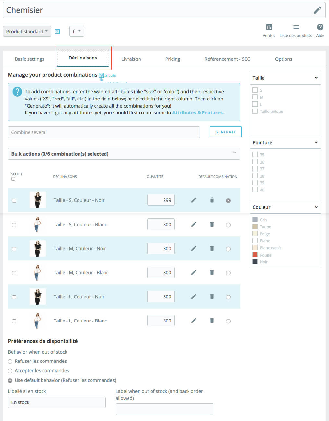Image resolution: width=329 pixels, height=421 pixels.
Task: Open the Produit standard dropdown
Action: coord(27,32)
